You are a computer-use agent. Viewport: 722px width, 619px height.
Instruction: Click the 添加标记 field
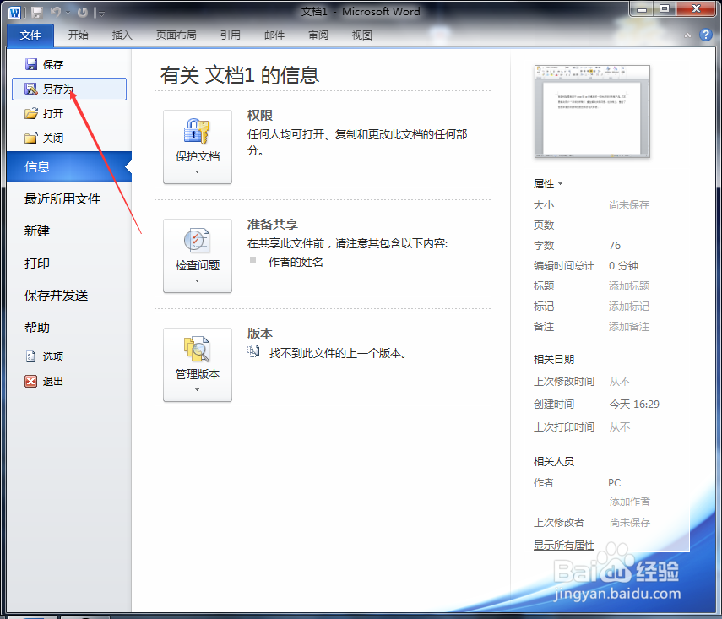[629, 307]
